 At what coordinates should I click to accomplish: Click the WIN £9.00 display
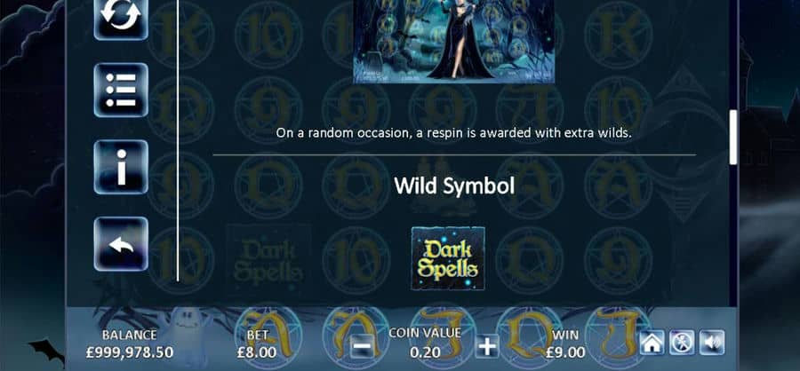[x=565, y=343]
